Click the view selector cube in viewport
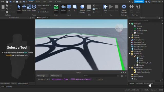Image resolution: width=164 pixels, height=92 pixels. click(x=119, y=28)
